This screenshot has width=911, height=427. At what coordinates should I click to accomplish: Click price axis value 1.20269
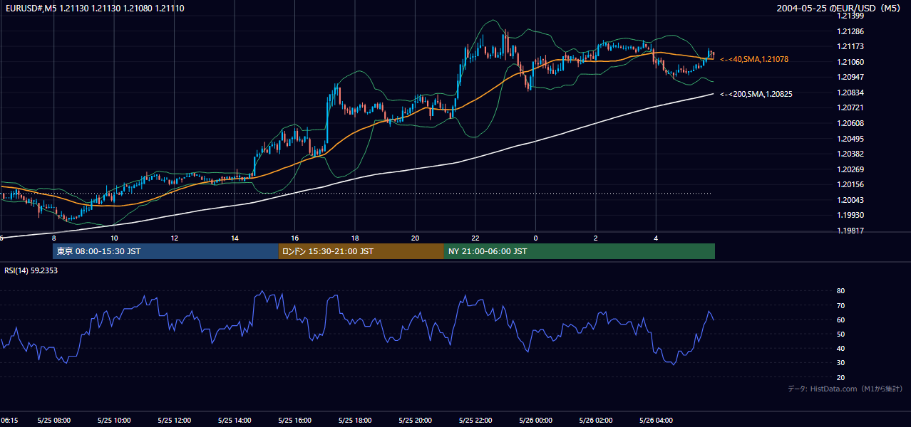click(x=851, y=169)
